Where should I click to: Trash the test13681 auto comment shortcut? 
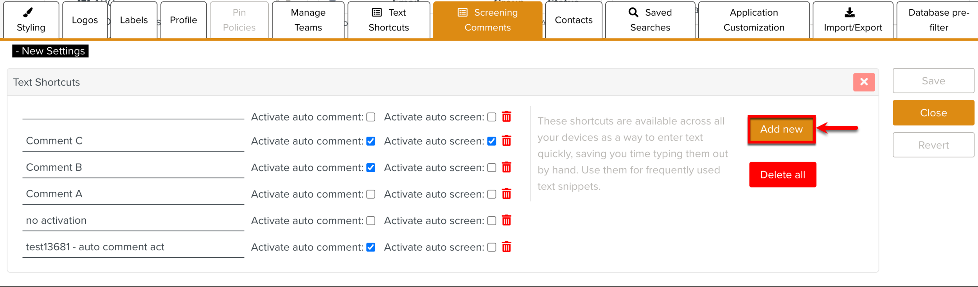click(x=506, y=247)
